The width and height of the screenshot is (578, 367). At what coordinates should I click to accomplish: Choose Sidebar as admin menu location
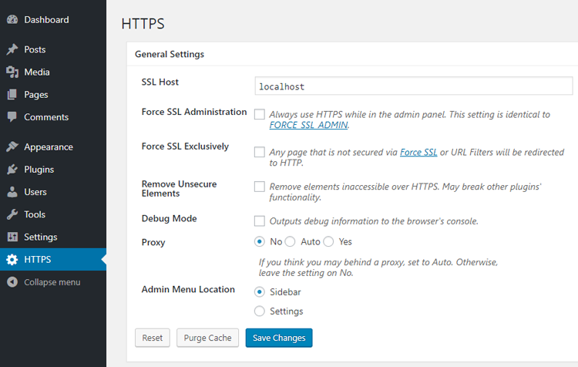pos(260,291)
